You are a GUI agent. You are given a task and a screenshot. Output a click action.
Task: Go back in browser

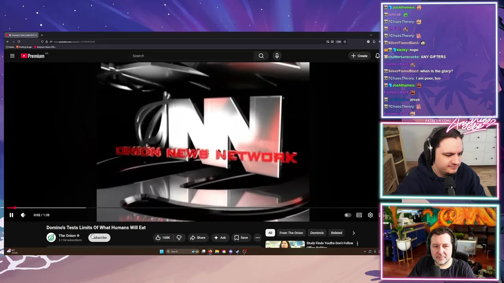(x=7, y=42)
